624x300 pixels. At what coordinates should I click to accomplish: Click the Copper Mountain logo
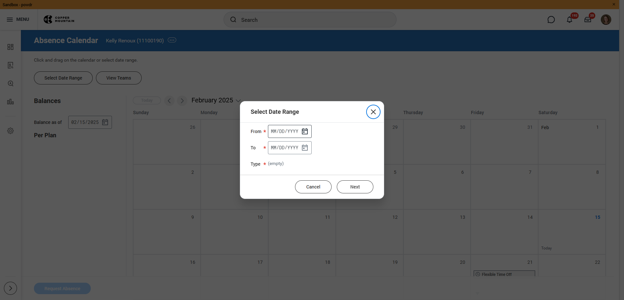59,20
